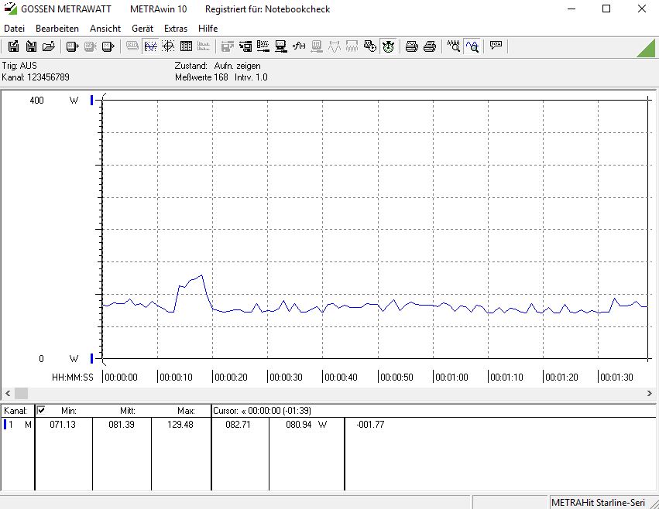659x509 pixels.
Task: Click the grayed dense waveform icon
Action: 352,46
